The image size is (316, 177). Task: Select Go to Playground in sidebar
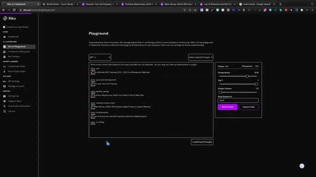[18, 47]
